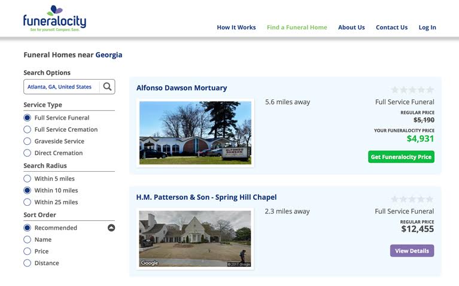Viewport: 459px width, 286px height.
Task: Open Alfonso Dawson Mortuary title link
Action: click(181, 88)
